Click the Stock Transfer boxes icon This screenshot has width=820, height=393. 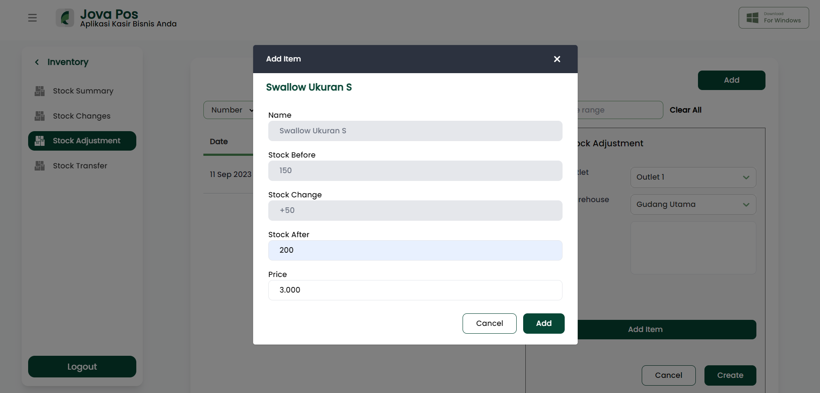(x=40, y=166)
